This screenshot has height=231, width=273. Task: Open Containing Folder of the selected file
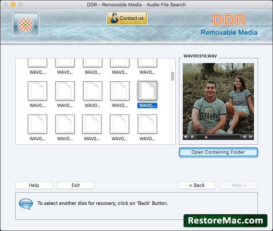coord(218,152)
